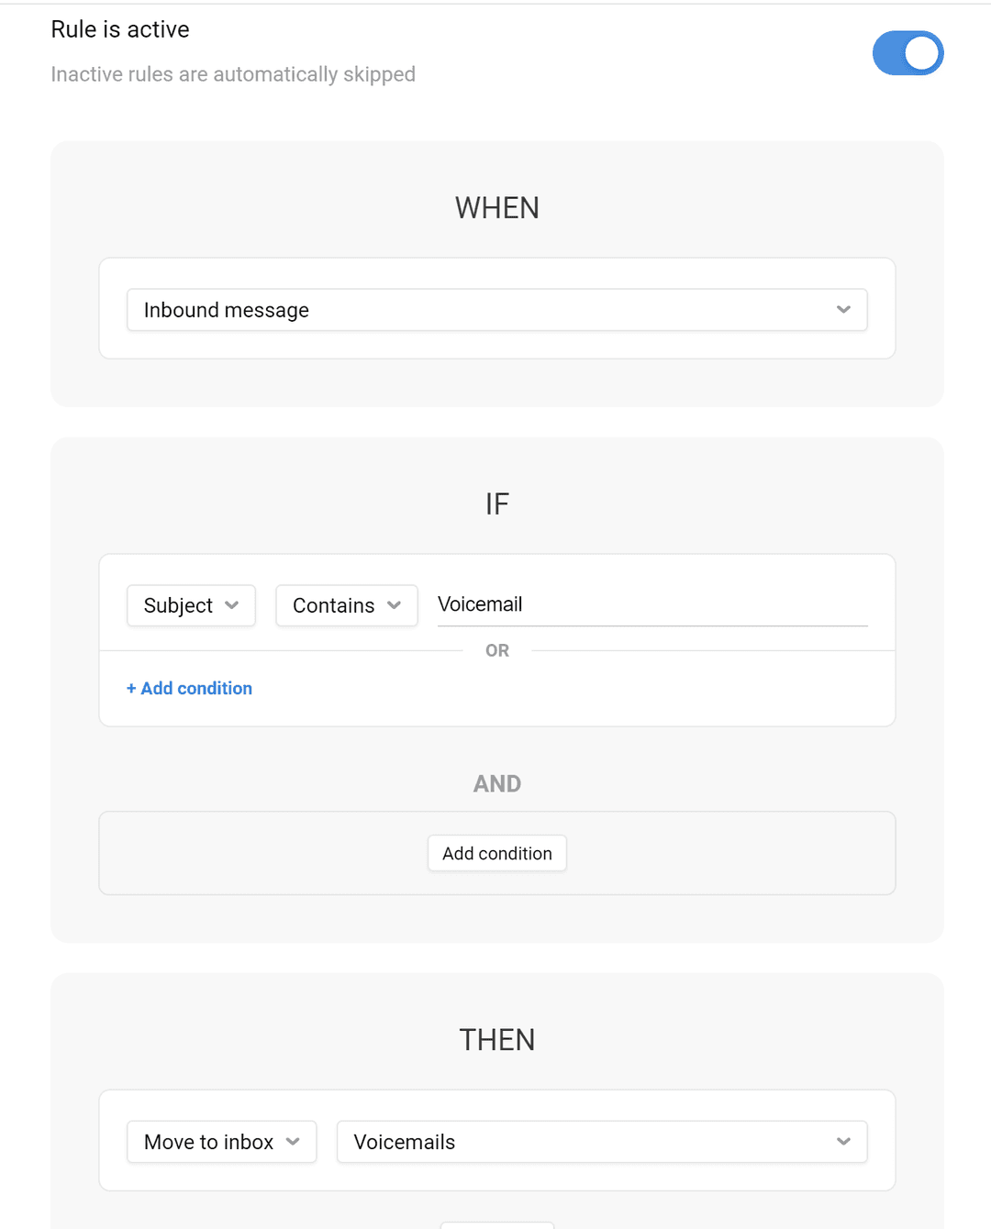The height and width of the screenshot is (1229, 991).
Task: Open the Move to inbox action dropdown
Action: 221,1142
